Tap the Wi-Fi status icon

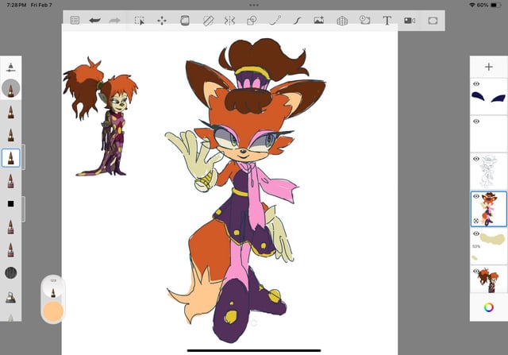tap(472, 6)
